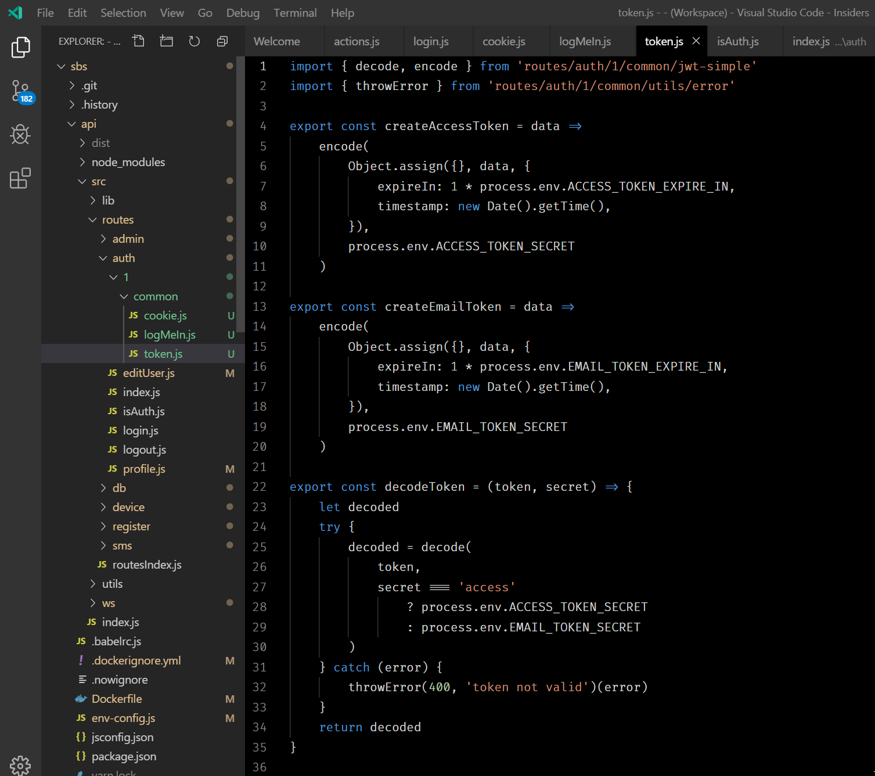The width and height of the screenshot is (875, 776).
Task: Close the token.js editor tab
Action: [x=696, y=41]
